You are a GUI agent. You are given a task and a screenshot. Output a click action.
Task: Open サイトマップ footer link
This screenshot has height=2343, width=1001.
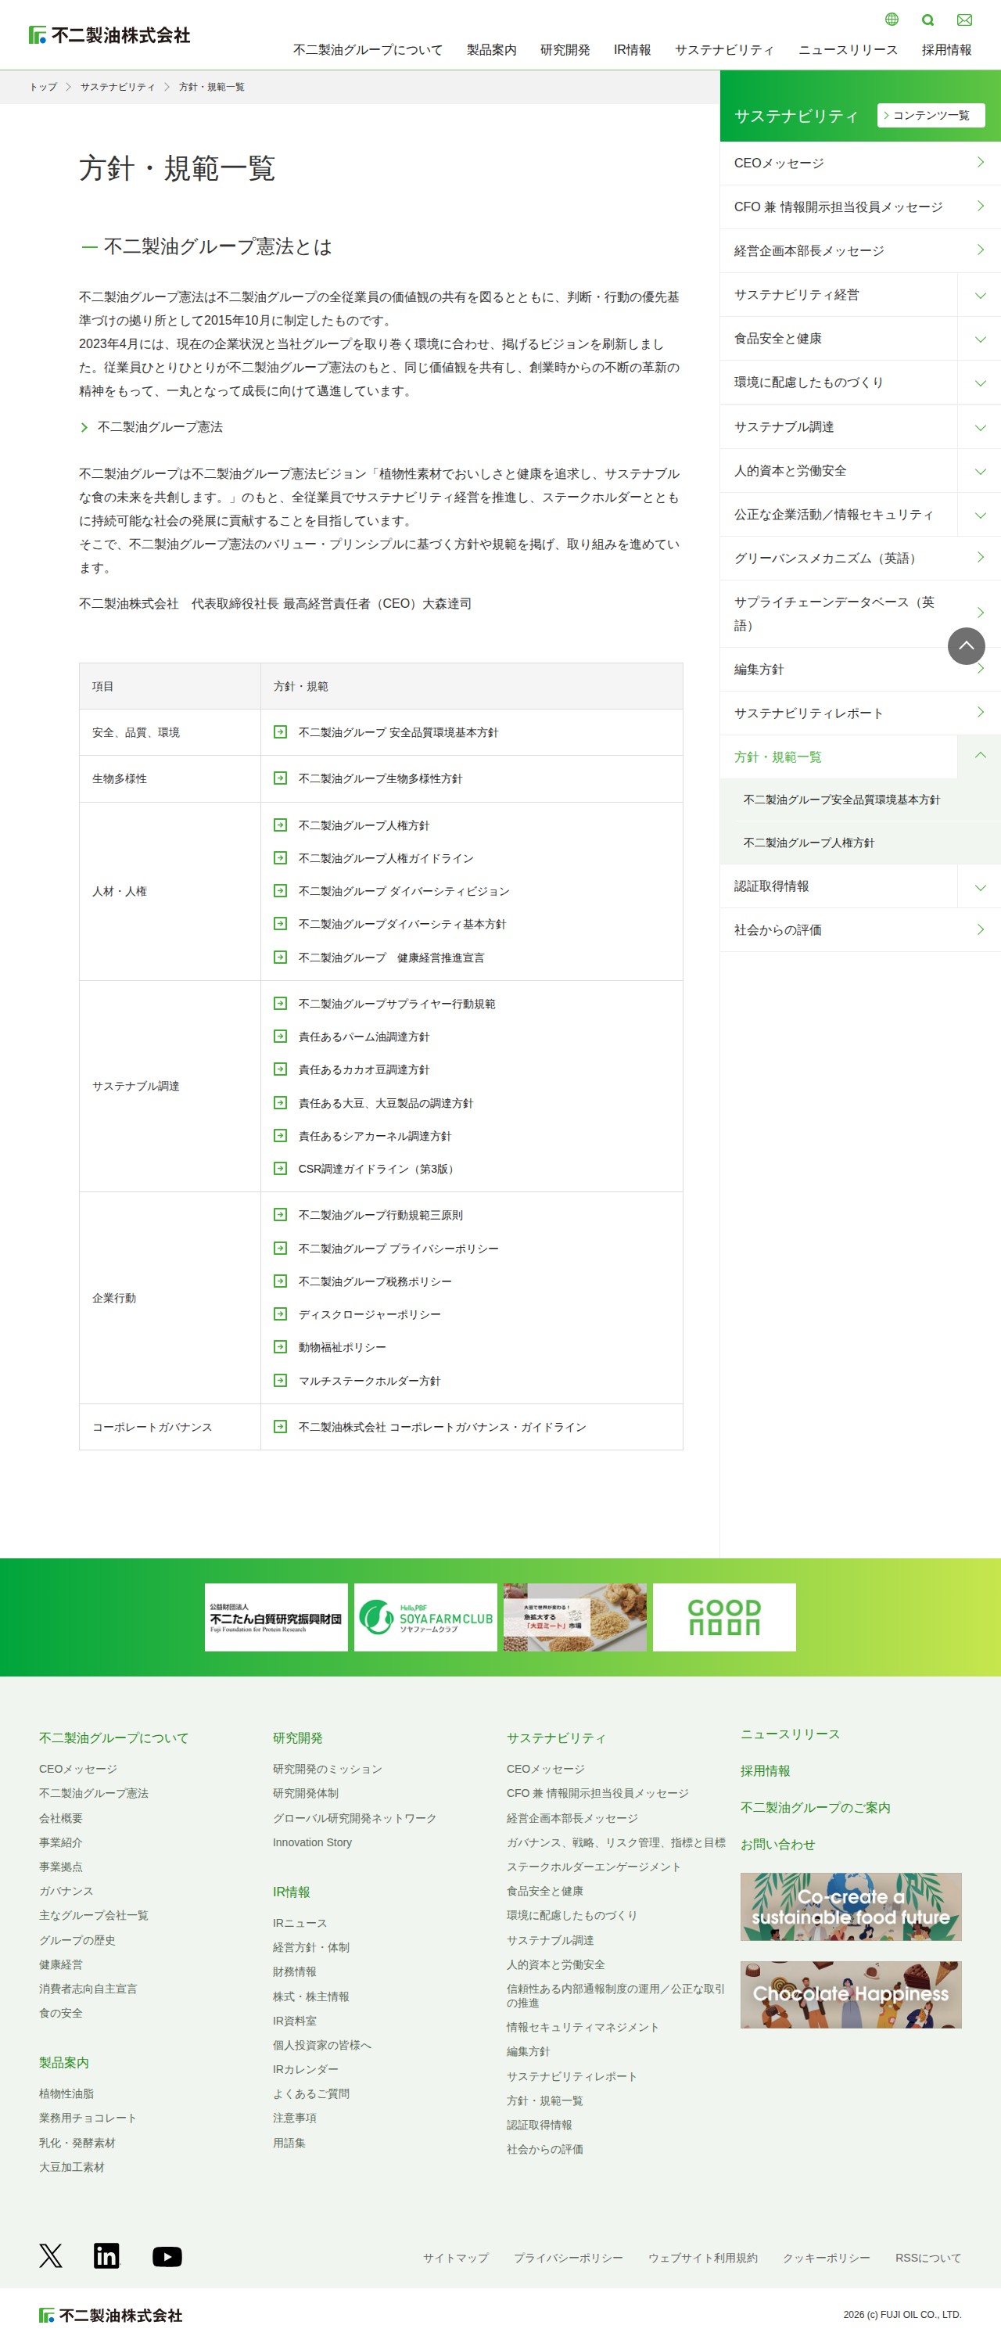coord(455,2258)
